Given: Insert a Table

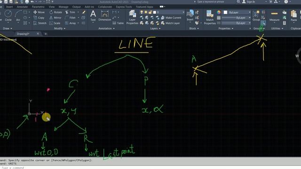Looking at the screenshot, I should (118, 23).
